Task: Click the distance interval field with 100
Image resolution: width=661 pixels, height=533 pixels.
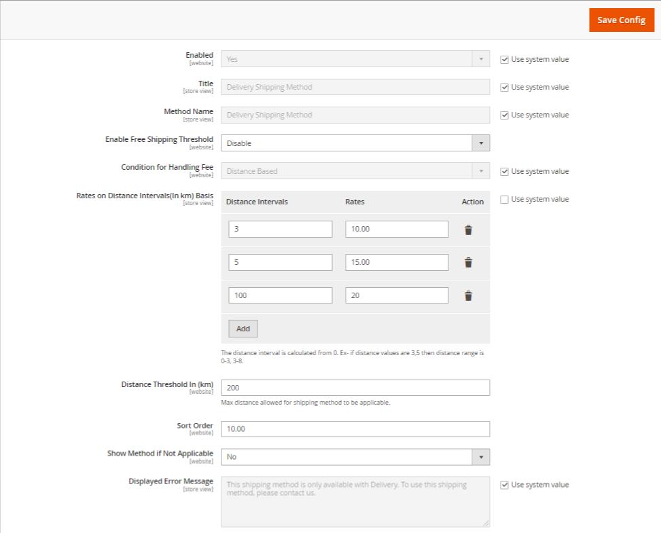Action: point(280,295)
